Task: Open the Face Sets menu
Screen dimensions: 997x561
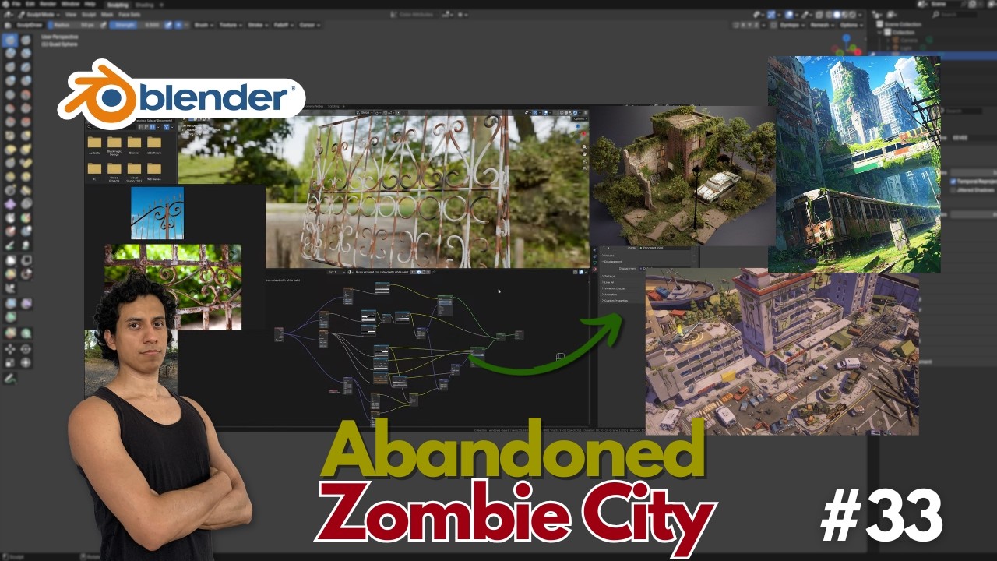Action: click(x=129, y=14)
